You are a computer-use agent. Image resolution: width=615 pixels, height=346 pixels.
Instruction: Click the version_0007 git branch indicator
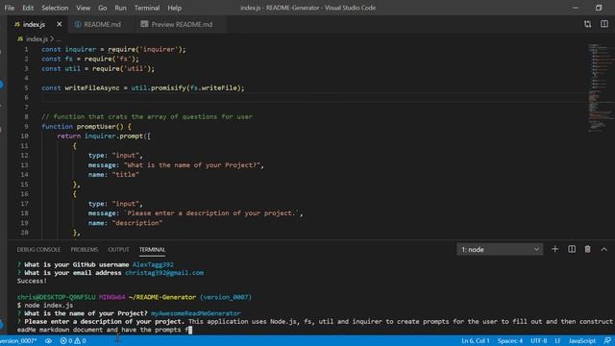(18, 341)
